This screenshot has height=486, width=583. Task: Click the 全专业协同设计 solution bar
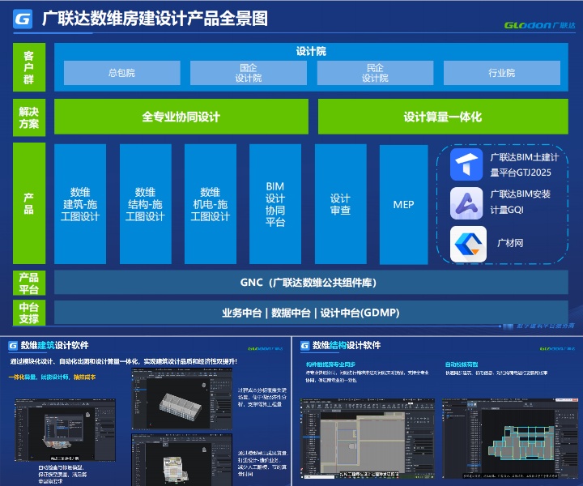(181, 117)
